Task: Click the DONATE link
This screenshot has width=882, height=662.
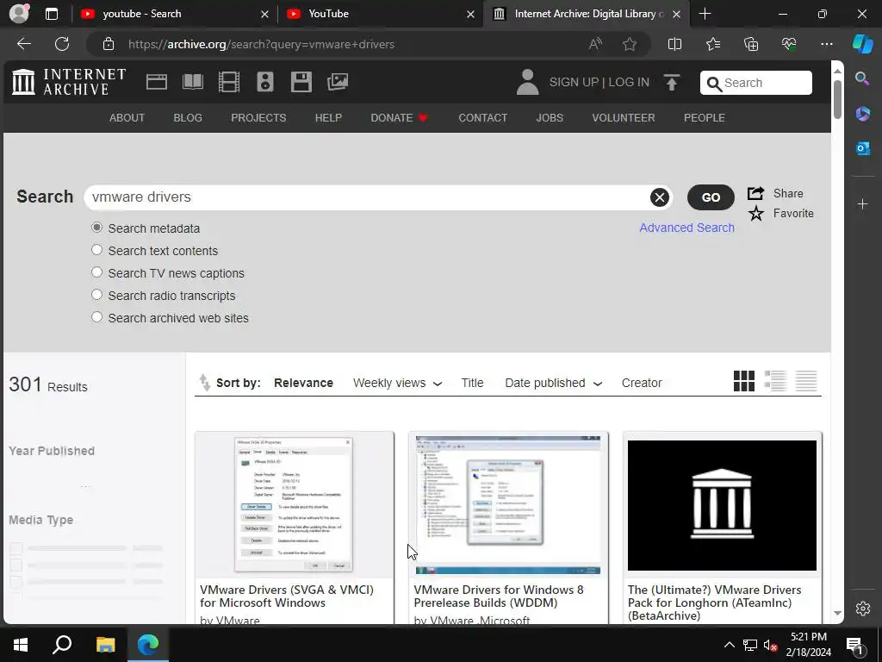Action: click(399, 117)
